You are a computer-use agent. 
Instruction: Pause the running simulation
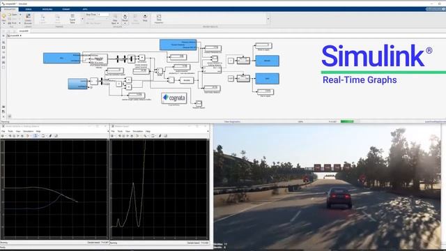tap(125, 17)
